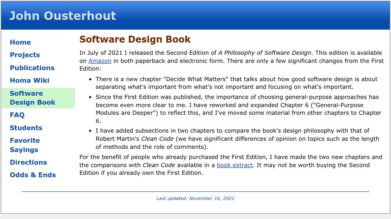This screenshot has width=391, height=219.
Task: Go to the Projects page
Action: pos(25,55)
